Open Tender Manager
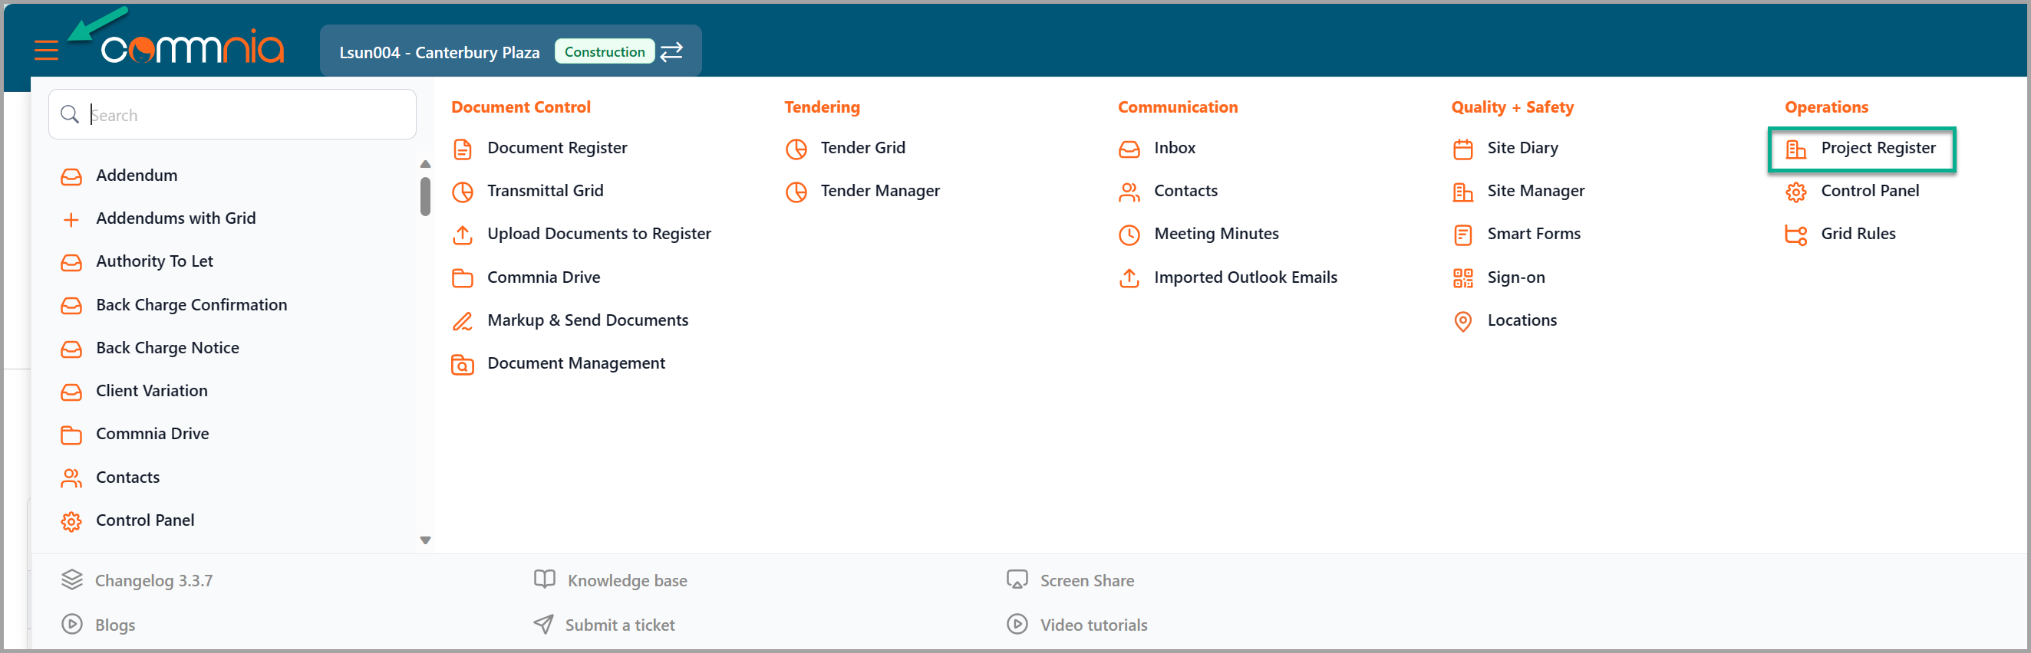This screenshot has width=2031, height=653. click(880, 192)
